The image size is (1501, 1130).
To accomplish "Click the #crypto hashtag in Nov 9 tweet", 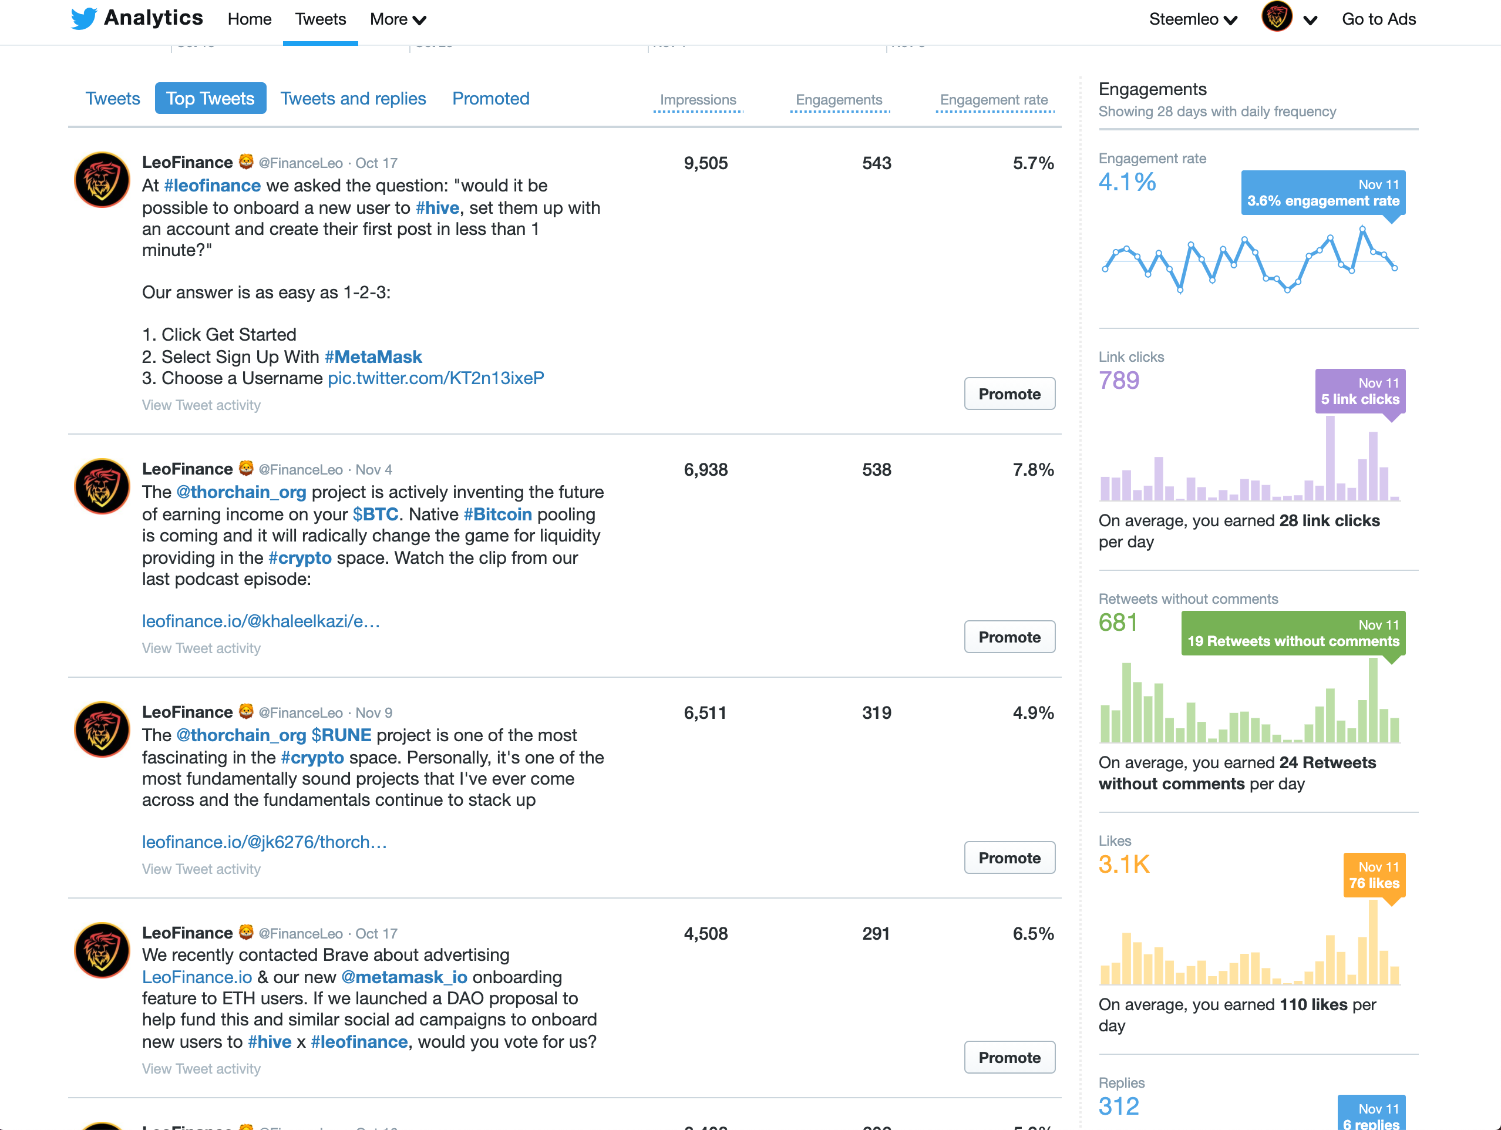I will click(x=312, y=758).
